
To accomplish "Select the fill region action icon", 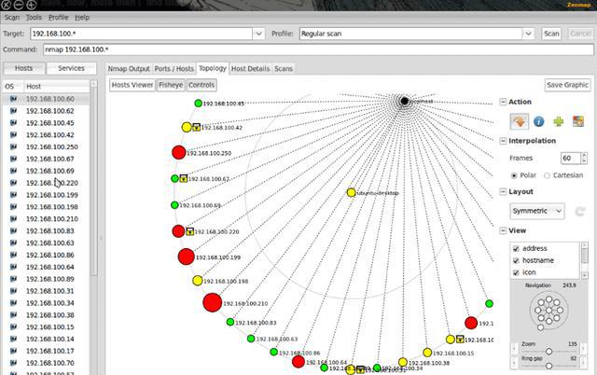I will click(578, 121).
